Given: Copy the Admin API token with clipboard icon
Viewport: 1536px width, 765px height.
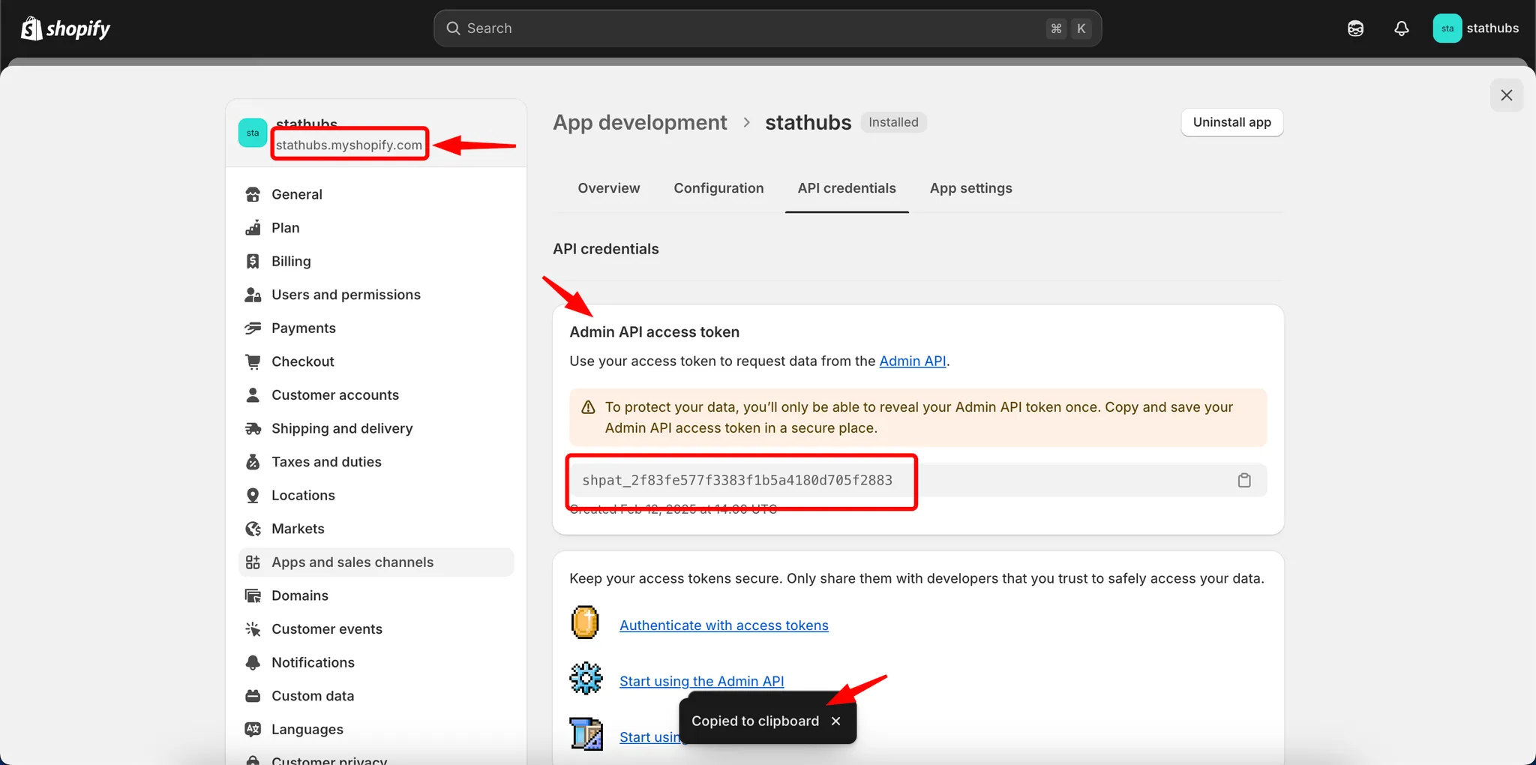Looking at the screenshot, I should [1244, 480].
